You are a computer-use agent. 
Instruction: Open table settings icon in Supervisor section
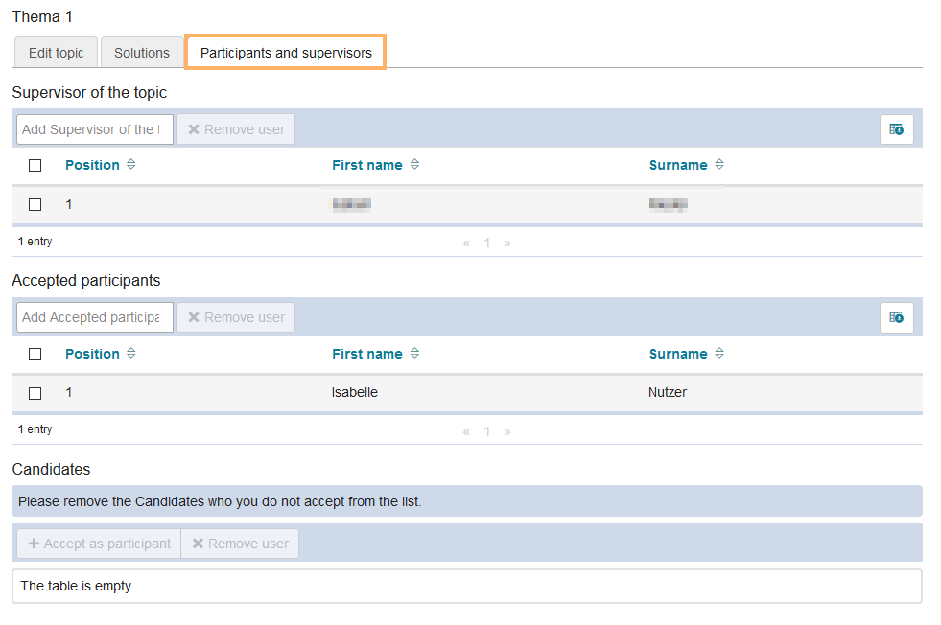coord(896,129)
